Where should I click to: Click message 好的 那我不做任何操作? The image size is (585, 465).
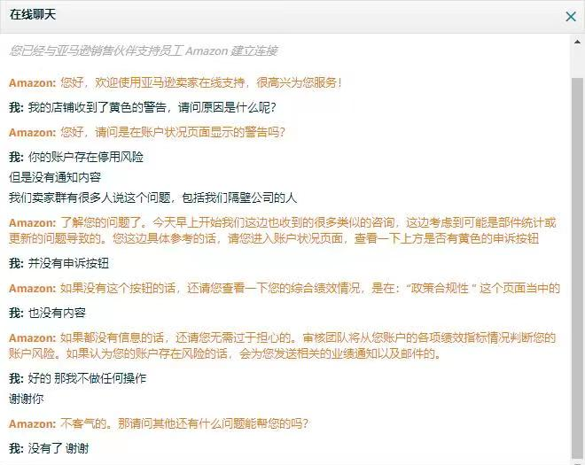tap(78, 378)
